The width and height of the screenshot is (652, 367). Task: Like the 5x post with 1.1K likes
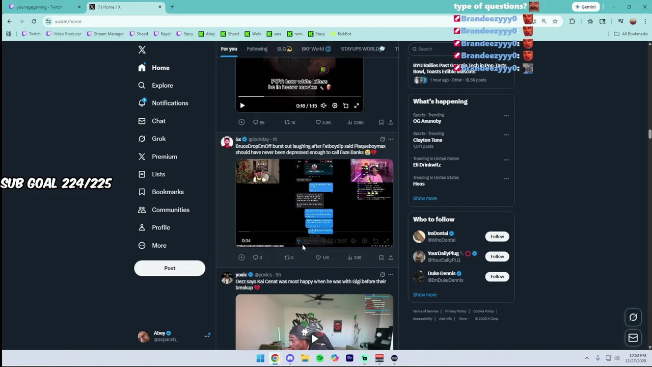(x=322, y=257)
